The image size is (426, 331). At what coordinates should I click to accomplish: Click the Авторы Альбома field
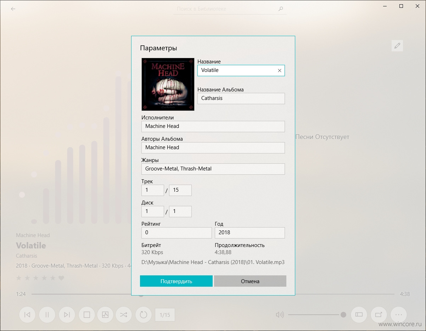(213, 148)
